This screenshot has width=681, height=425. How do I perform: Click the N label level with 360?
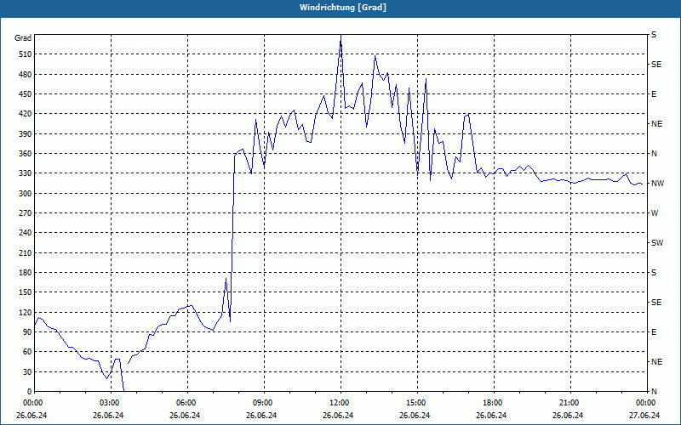654,154
